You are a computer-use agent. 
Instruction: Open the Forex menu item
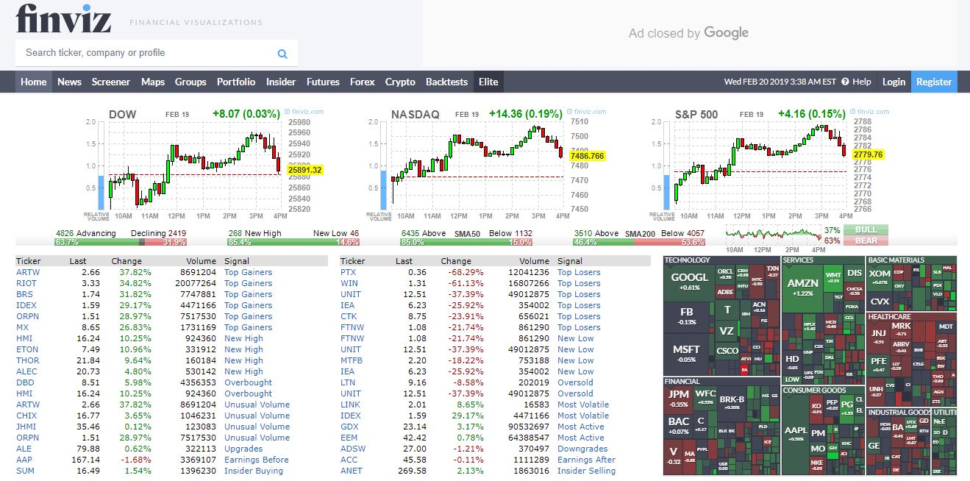[363, 82]
